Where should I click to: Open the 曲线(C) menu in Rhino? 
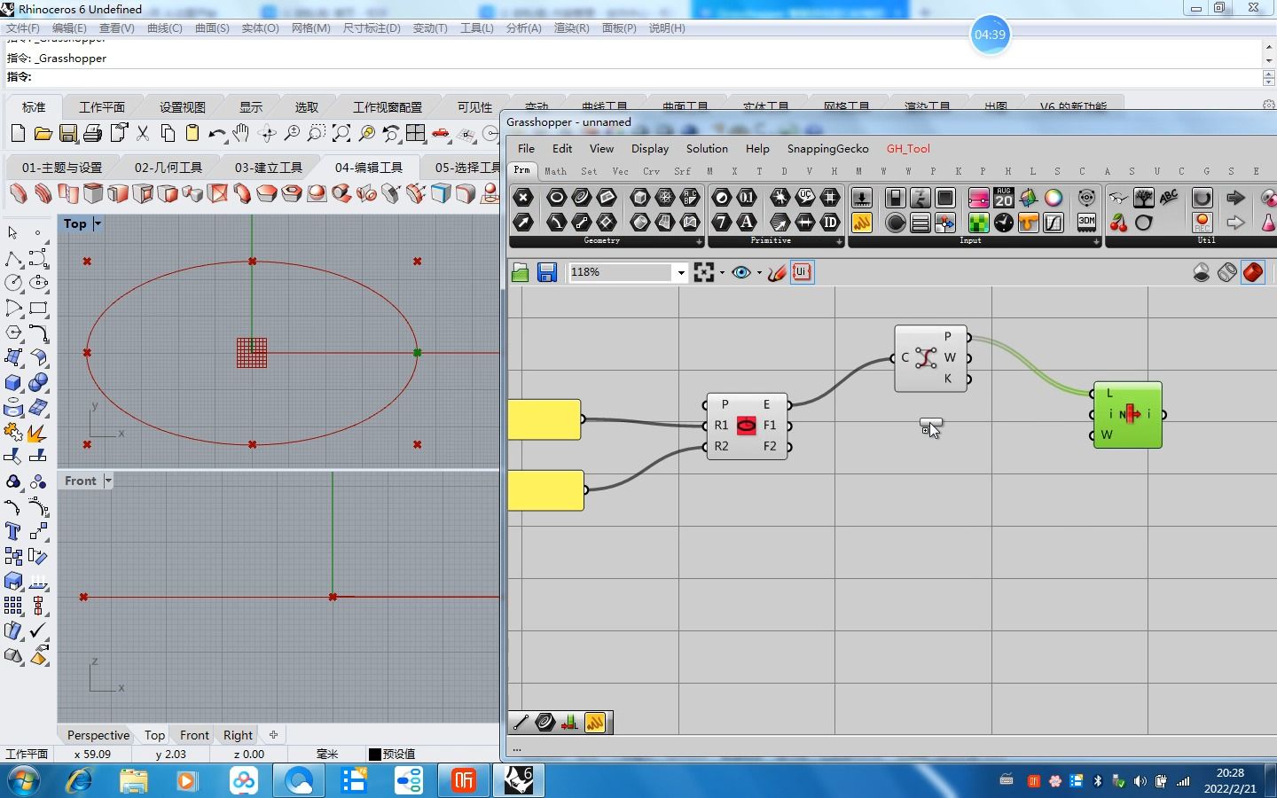click(x=164, y=28)
